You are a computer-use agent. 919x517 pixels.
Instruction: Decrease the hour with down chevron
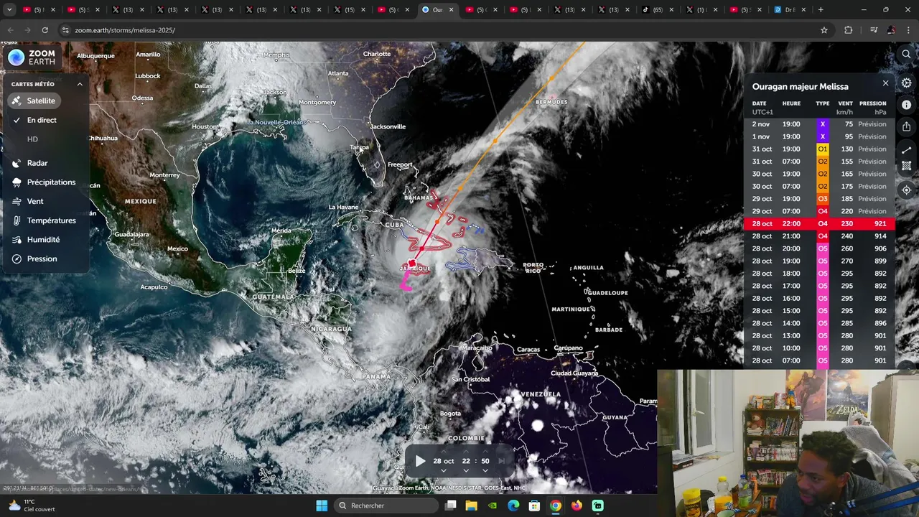click(x=466, y=470)
